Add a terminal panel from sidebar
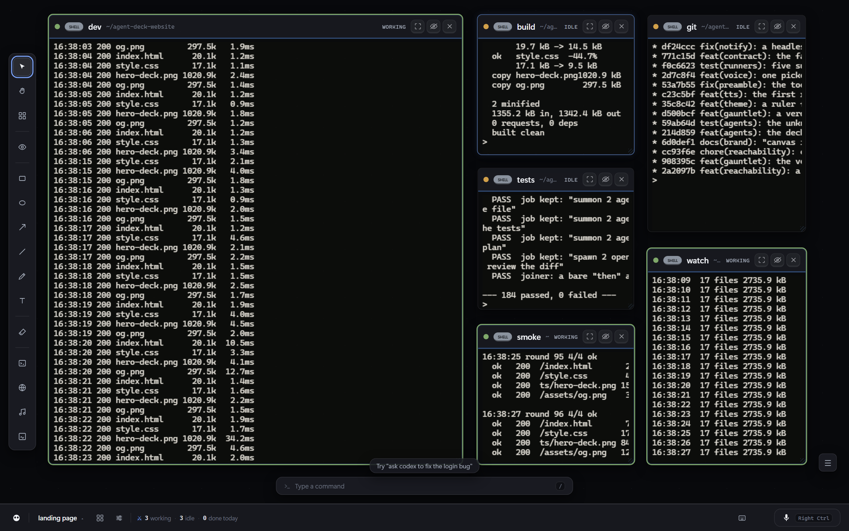This screenshot has width=849, height=531. 22,363
